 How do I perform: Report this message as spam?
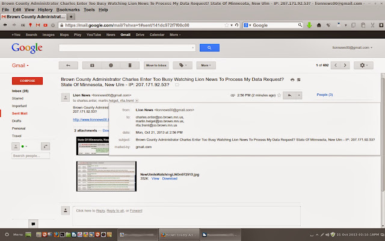pyautogui.click(x=111, y=66)
